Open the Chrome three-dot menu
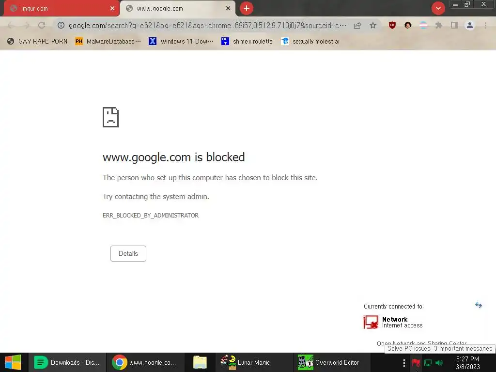 click(x=485, y=25)
